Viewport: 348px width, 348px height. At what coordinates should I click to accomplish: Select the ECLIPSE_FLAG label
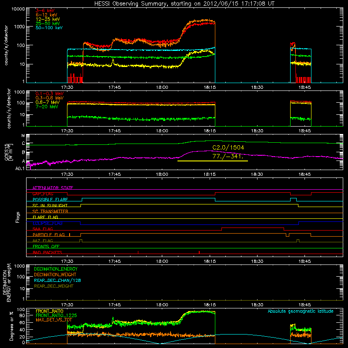coord(47,223)
